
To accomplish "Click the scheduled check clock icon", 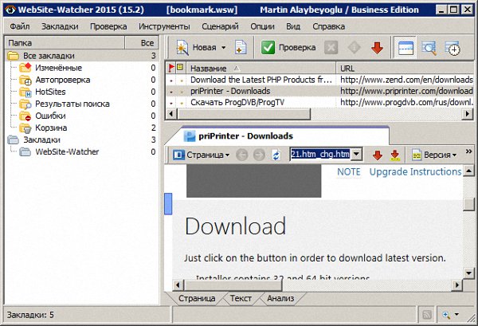I will point(453,48).
